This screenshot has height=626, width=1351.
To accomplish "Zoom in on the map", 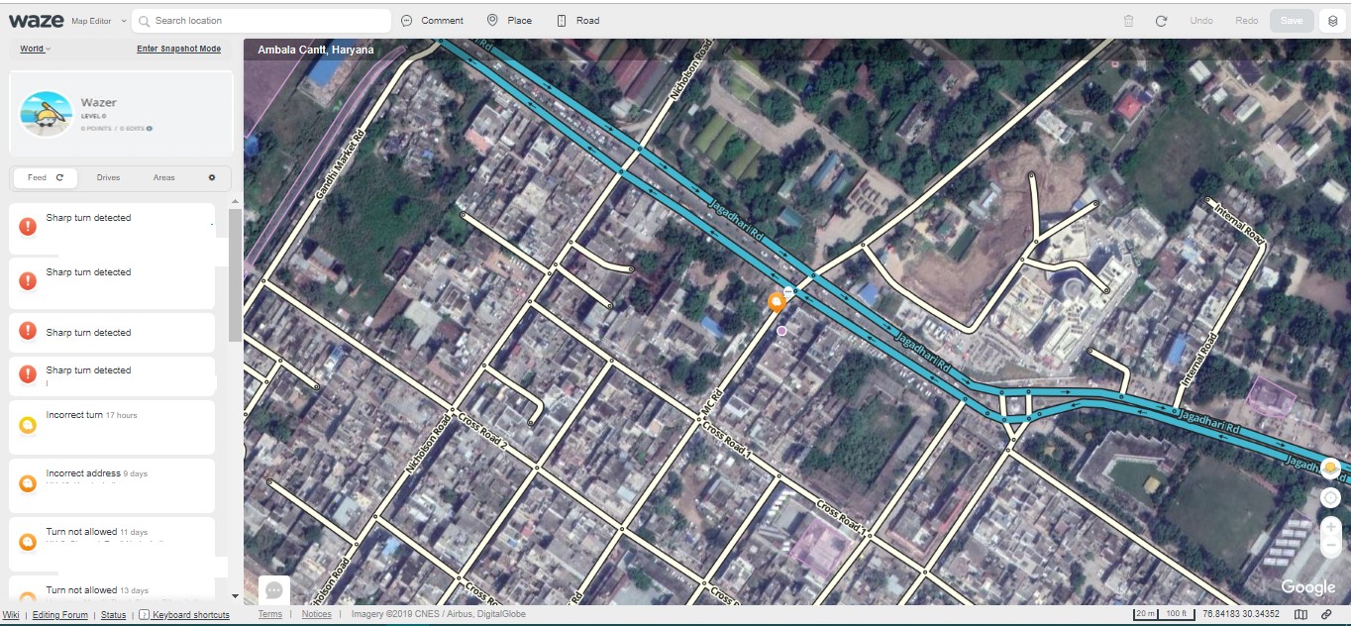I will point(1330,528).
